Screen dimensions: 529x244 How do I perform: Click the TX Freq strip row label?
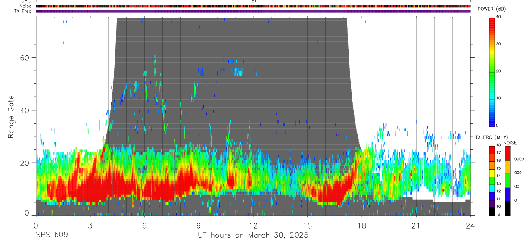click(23, 11)
